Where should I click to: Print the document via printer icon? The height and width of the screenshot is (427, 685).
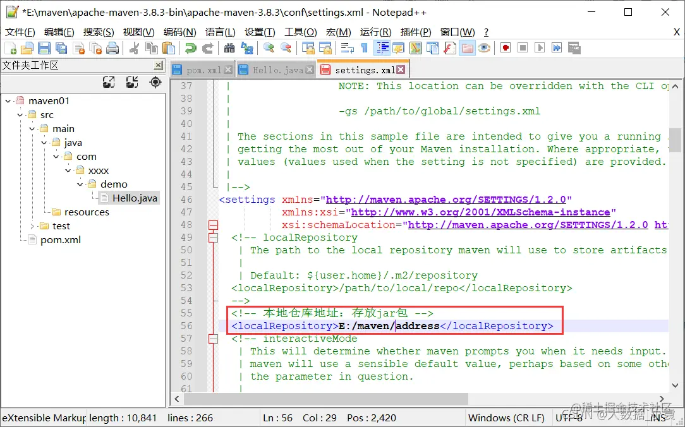[x=112, y=48]
